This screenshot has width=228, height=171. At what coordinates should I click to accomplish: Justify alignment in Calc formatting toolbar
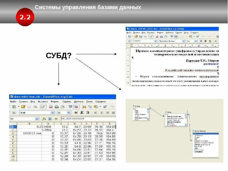pos(113,113)
